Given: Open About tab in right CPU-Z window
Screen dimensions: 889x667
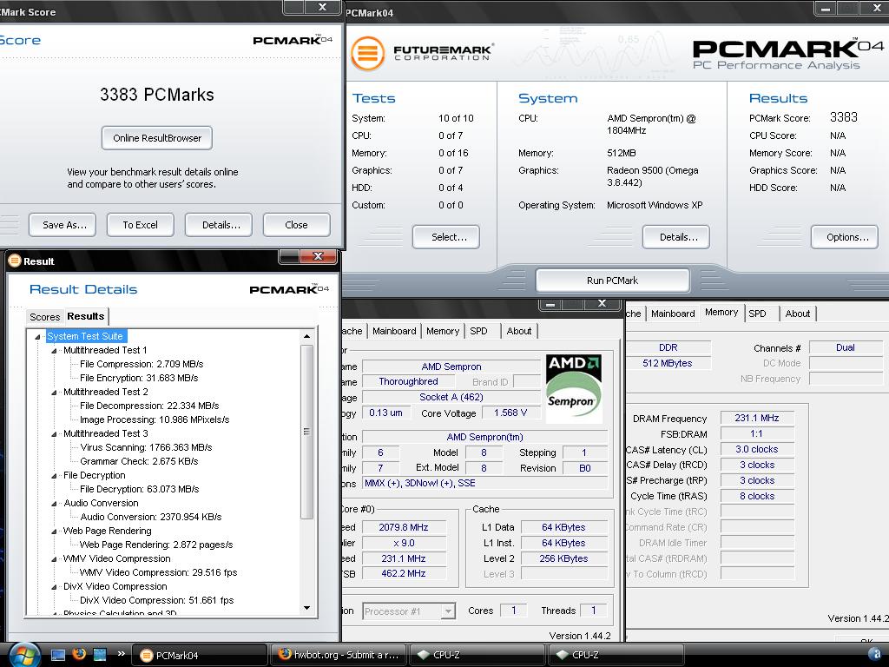Looking at the screenshot, I should coord(798,313).
